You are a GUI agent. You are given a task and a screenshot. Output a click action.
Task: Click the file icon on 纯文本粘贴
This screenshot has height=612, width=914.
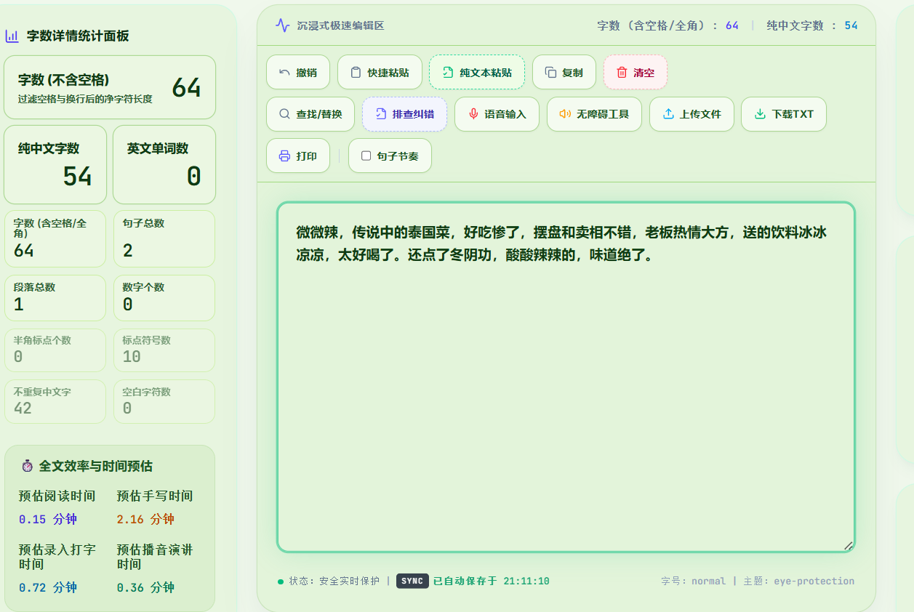(448, 73)
